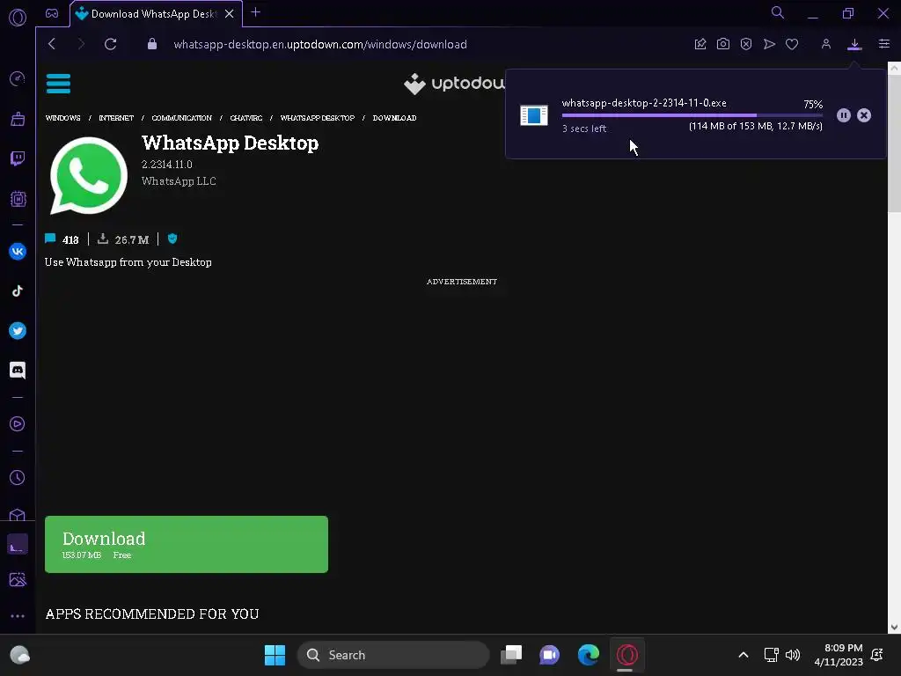Open Discord in the sidebar
901x676 pixels.
point(18,371)
